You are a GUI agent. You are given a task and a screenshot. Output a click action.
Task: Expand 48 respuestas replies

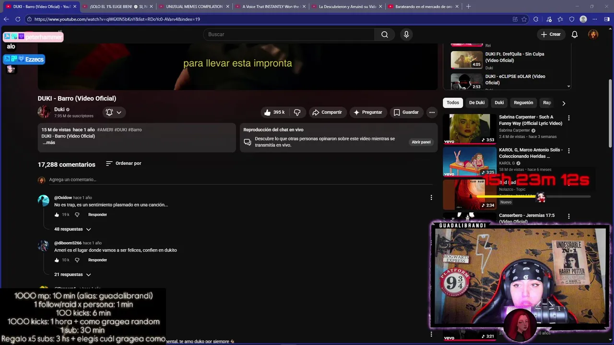point(72,229)
